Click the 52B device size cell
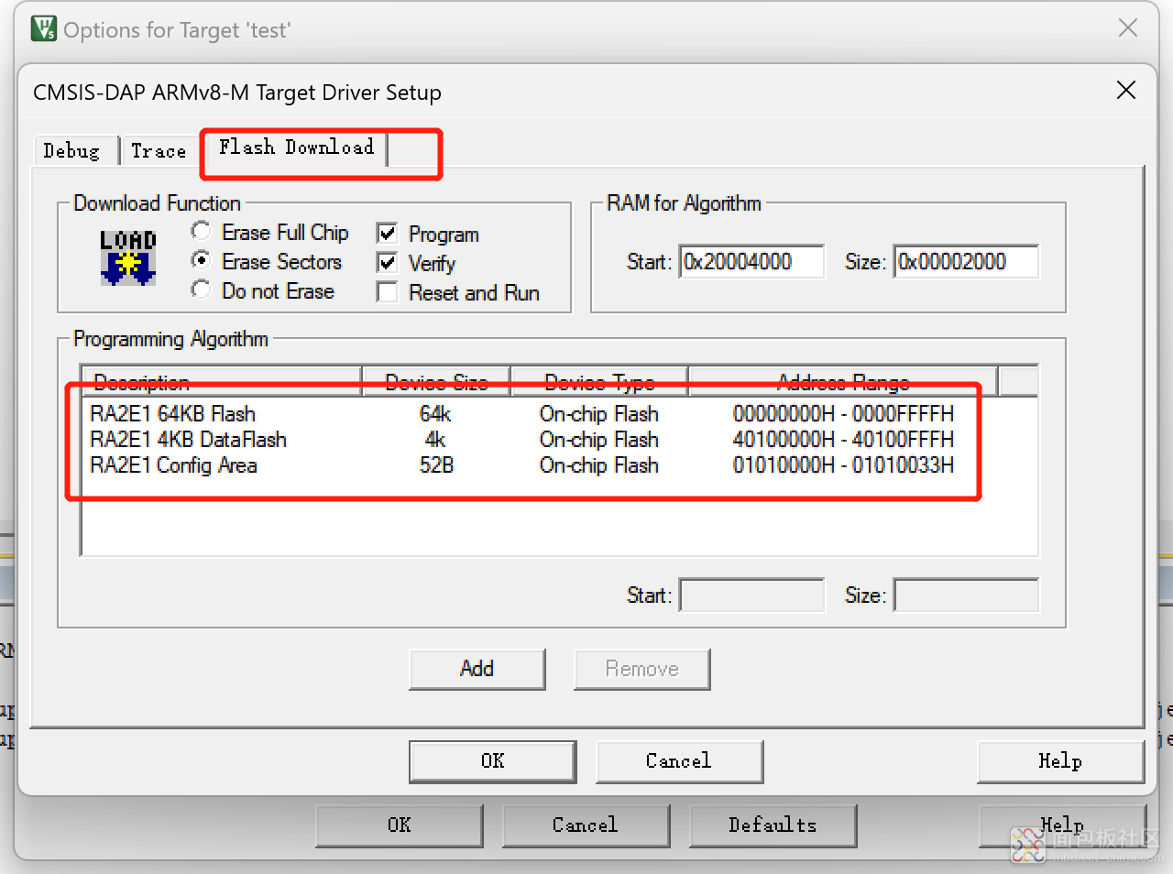 [x=436, y=465]
